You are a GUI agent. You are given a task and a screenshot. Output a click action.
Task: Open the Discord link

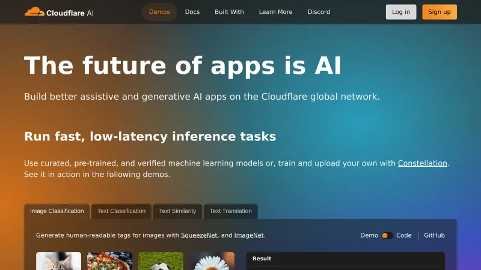click(319, 12)
